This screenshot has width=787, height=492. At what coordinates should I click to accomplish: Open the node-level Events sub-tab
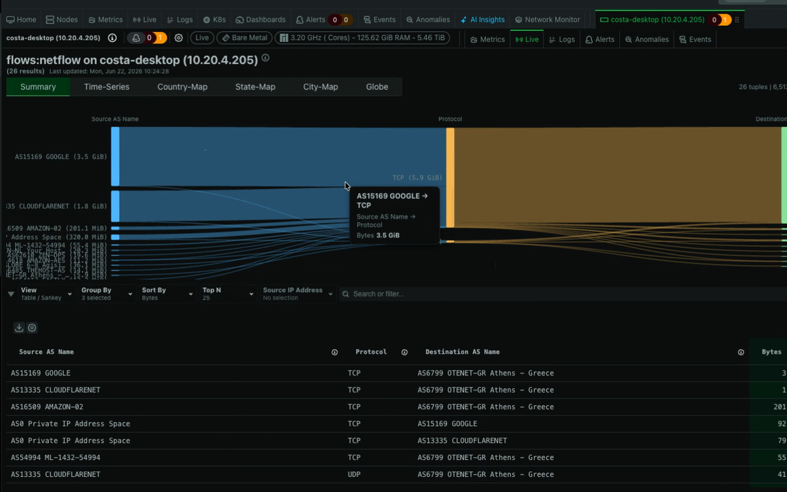coord(695,39)
